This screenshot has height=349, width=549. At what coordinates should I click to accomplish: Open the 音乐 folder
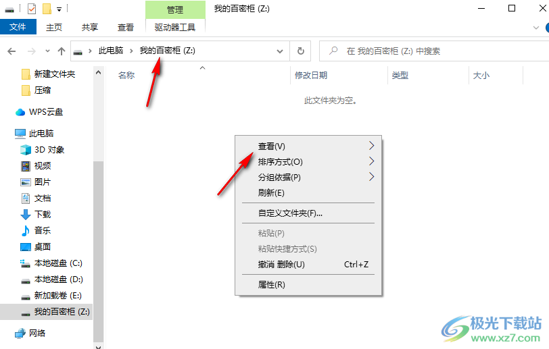[43, 230]
